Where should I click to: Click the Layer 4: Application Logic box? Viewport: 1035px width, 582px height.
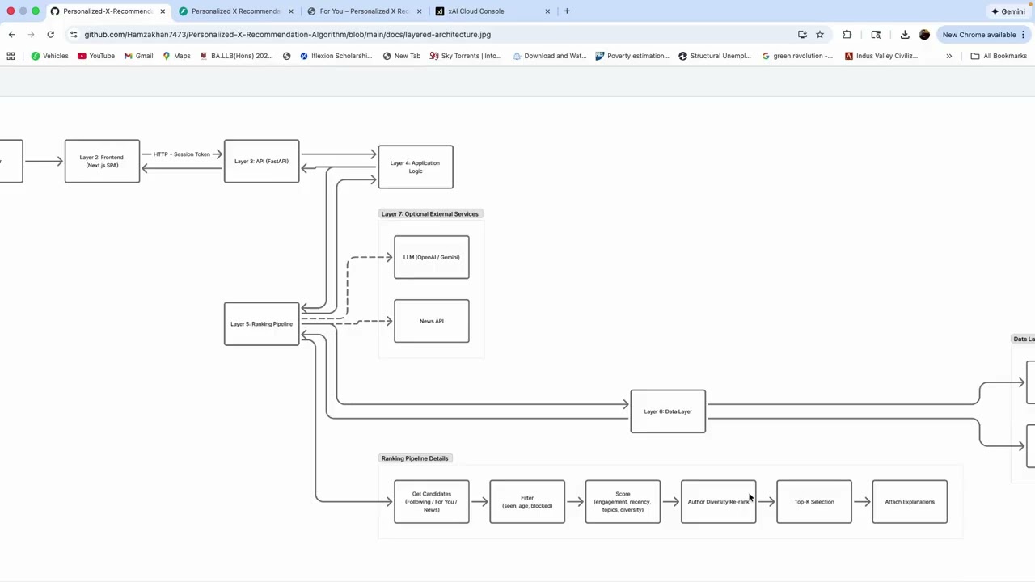[x=416, y=167]
